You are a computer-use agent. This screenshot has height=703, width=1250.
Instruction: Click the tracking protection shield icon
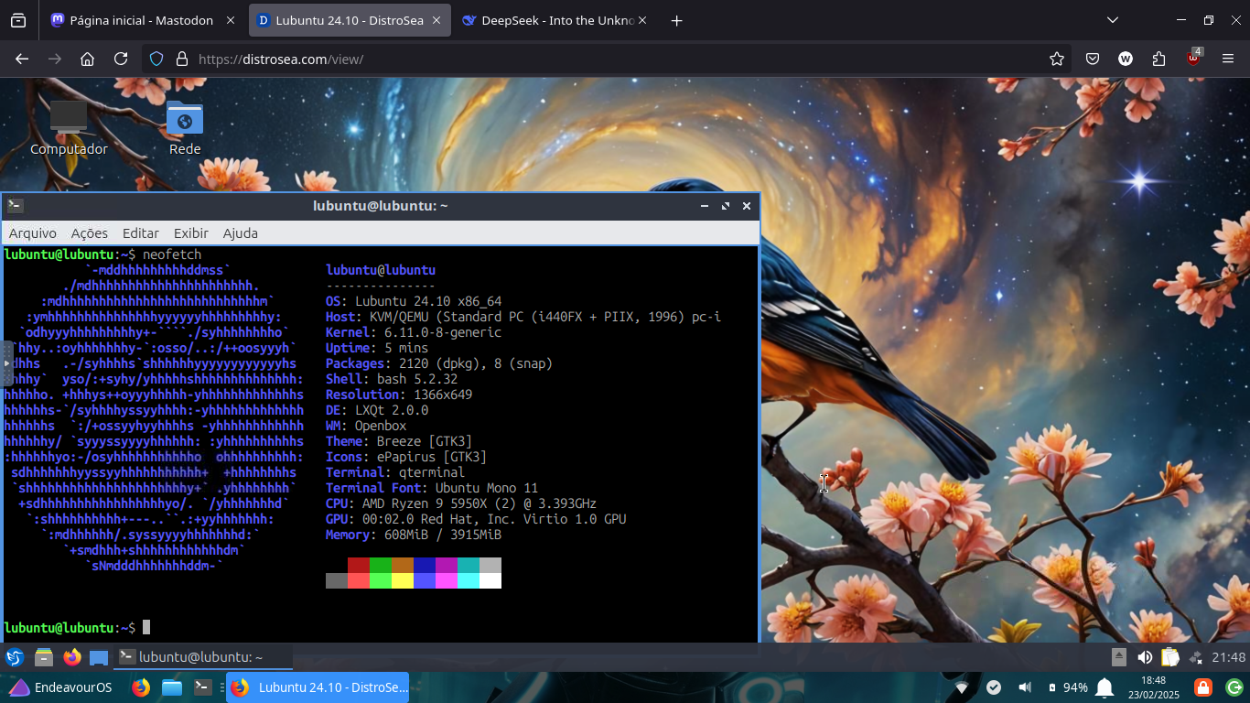[x=156, y=59]
